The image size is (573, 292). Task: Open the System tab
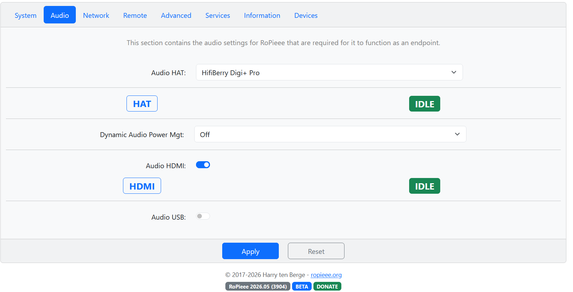pyautogui.click(x=26, y=15)
